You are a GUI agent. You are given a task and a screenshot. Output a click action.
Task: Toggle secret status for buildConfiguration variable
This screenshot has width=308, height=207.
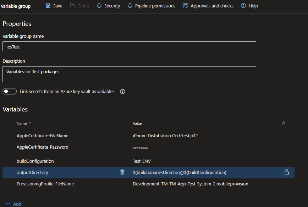pos(284,161)
